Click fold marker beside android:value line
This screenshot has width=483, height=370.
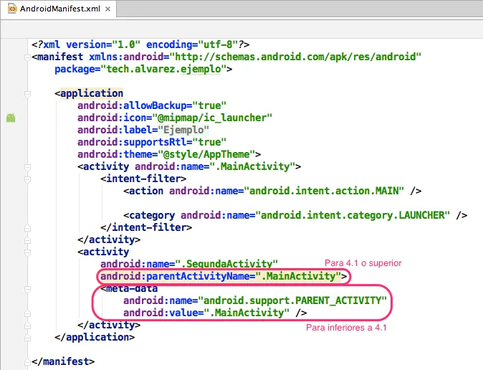click(x=27, y=313)
